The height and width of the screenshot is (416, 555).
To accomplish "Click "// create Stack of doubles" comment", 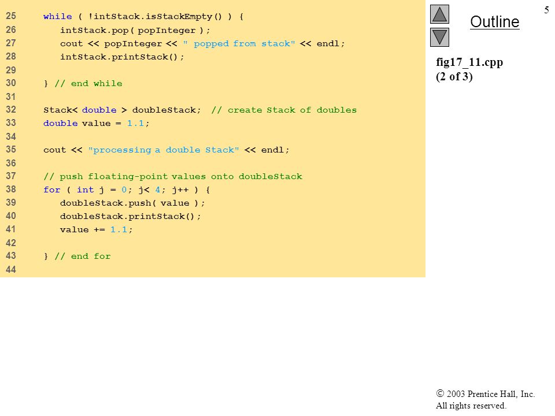I will (x=284, y=110).
